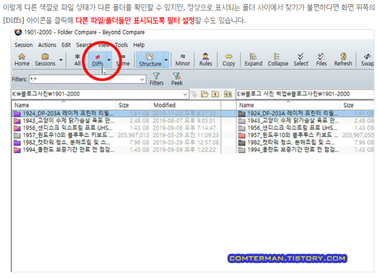Open the Diffs dropdown arrow
The image size is (378, 278).
pos(109,59)
